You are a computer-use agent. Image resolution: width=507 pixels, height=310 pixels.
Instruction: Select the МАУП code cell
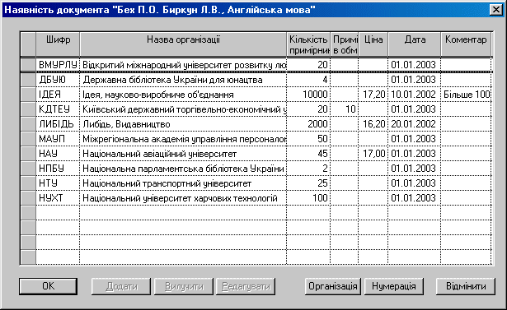[58, 139]
